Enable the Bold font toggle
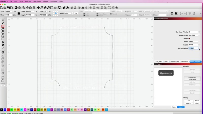The image size is (203, 114). point(84,14)
